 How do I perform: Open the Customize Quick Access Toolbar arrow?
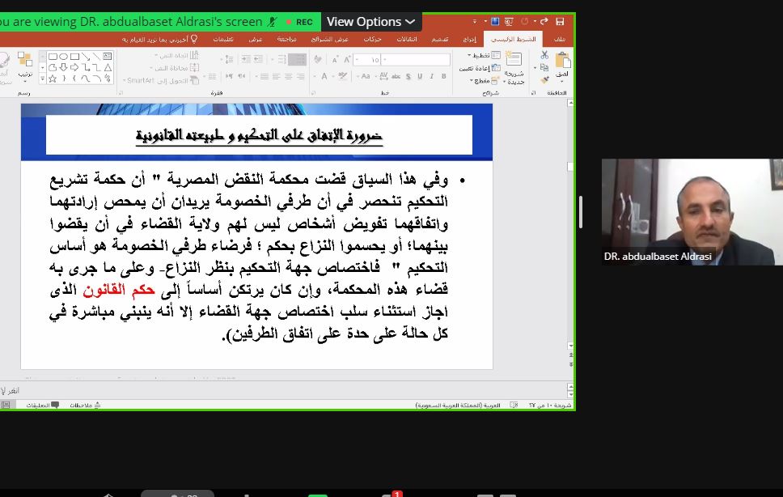474,22
